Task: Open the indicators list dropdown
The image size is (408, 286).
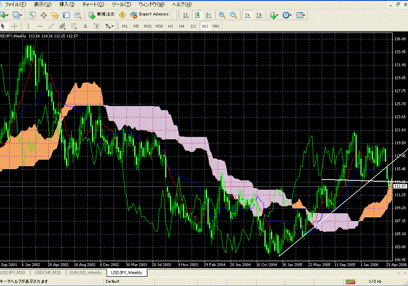Action: pos(274,15)
